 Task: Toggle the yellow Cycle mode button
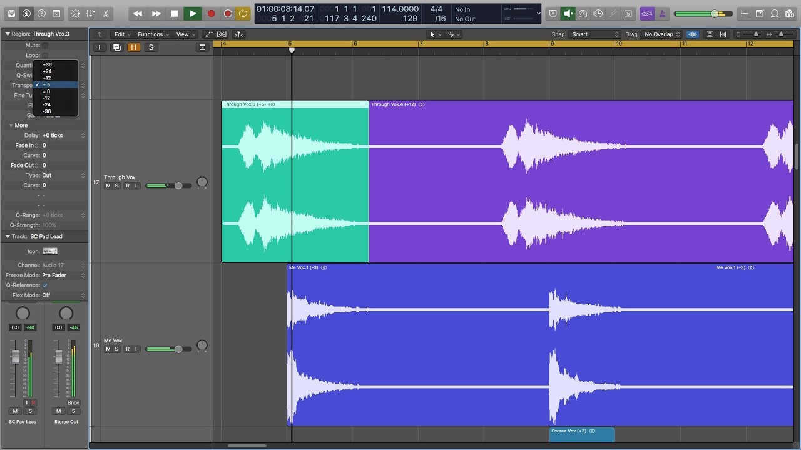click(x=243, y=13)
